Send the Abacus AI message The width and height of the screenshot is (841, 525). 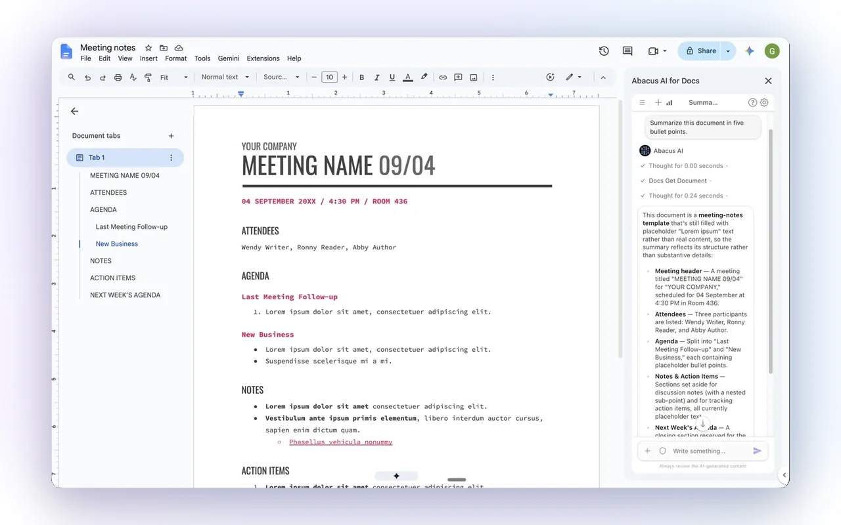(x=757, y=451)
